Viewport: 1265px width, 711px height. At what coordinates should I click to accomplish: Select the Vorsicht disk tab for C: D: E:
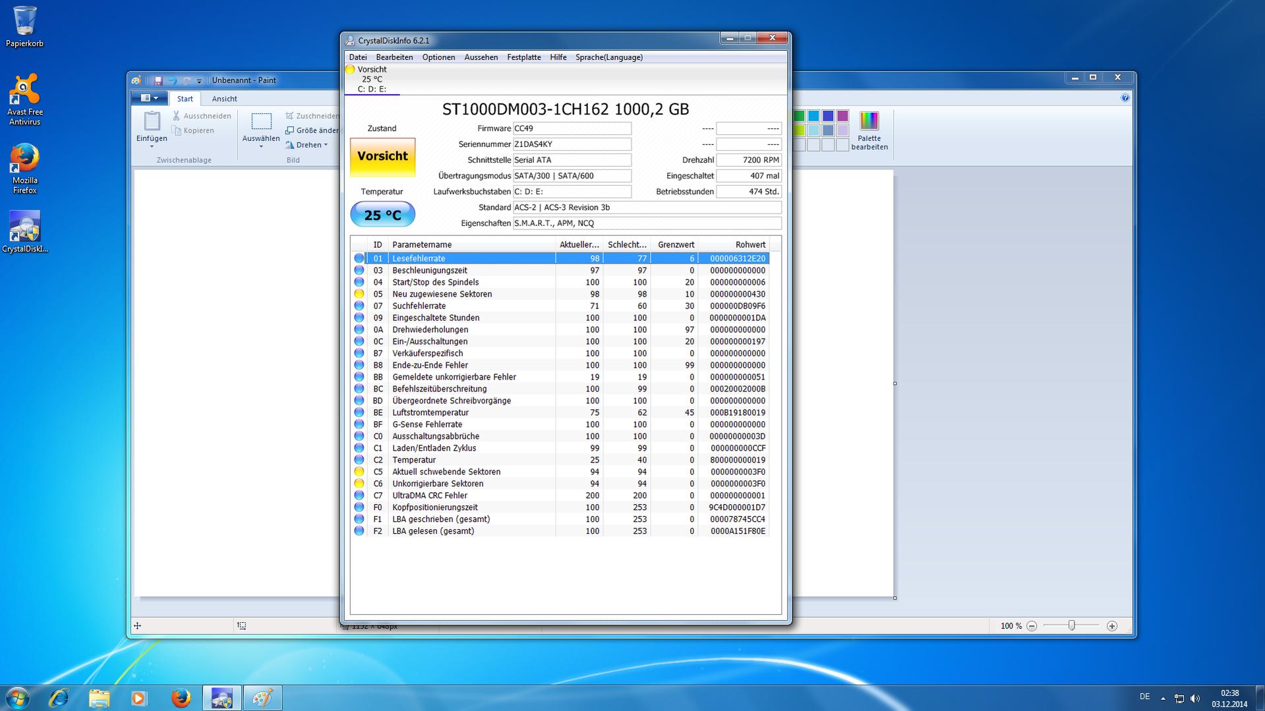point(372,79)
